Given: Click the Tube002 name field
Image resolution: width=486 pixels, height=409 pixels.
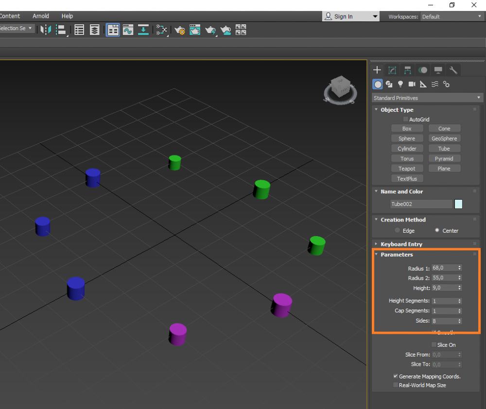Looking at the screenshot, I should (421, 204).
